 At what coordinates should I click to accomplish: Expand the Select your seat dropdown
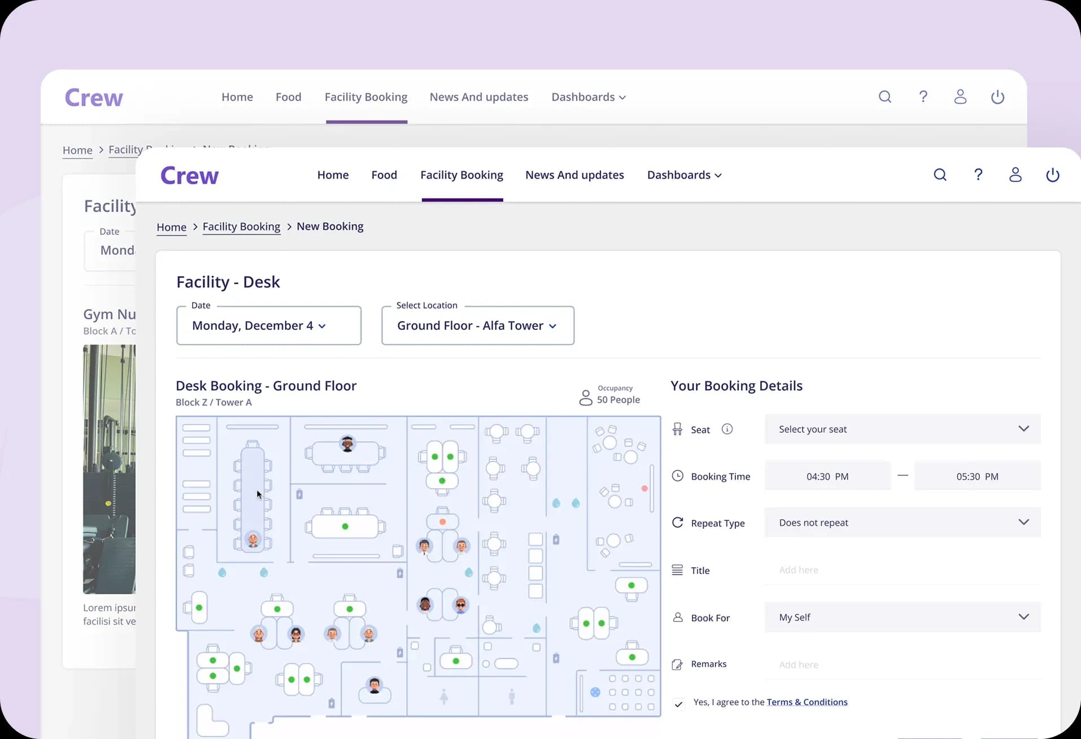coord(903,429)
